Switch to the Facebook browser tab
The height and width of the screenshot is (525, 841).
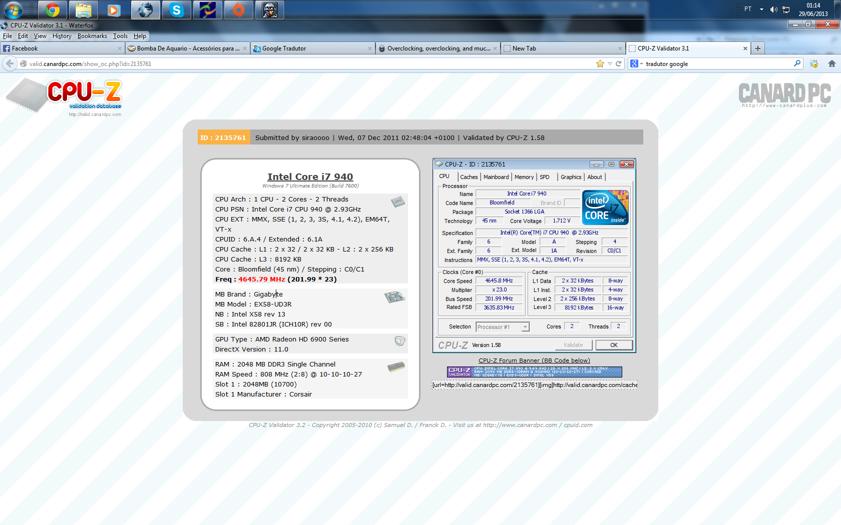62,48
